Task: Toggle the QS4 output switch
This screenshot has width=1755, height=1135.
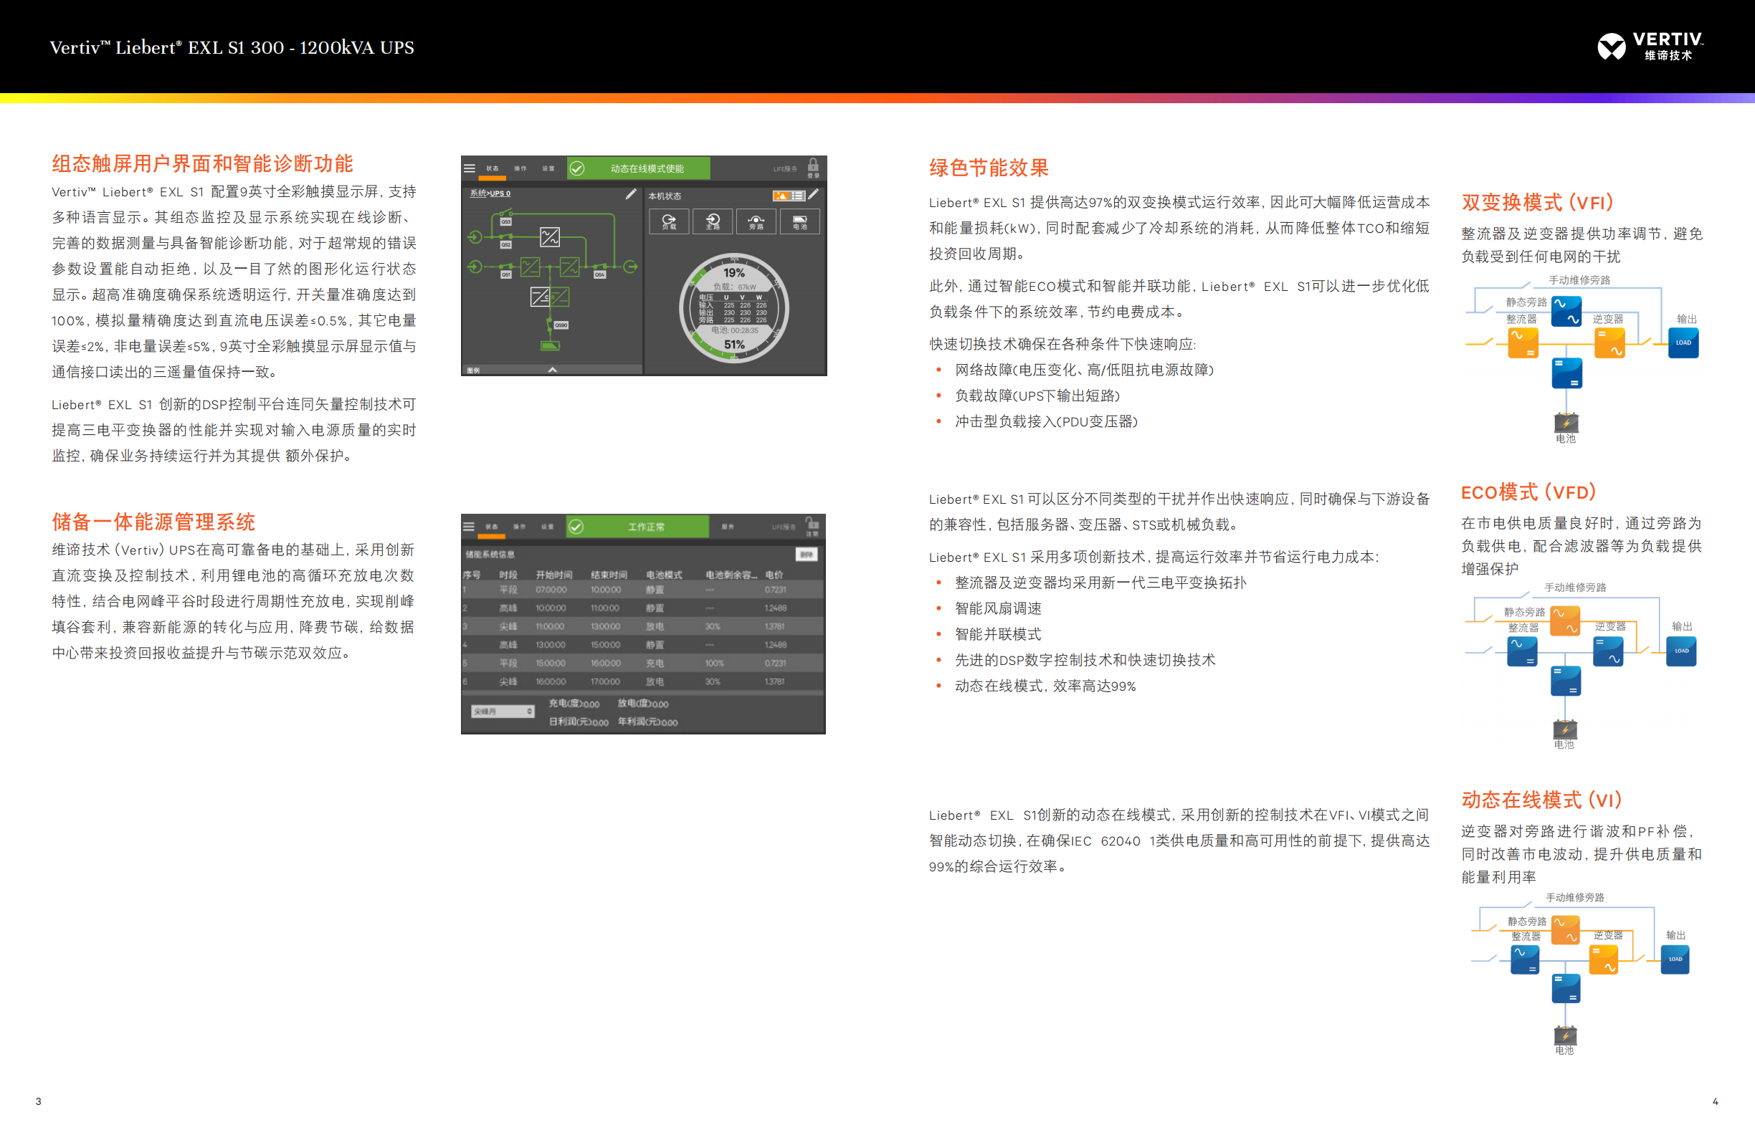Action: [600, 272]
